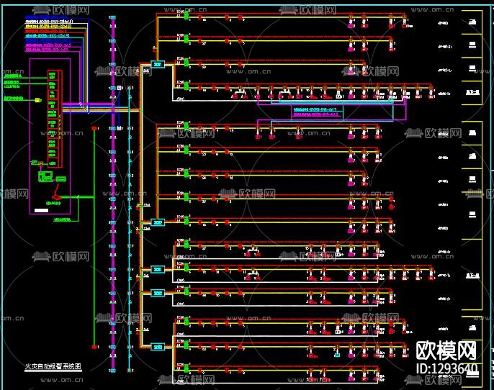Select the bottommost cyan junction box

tap(158, 348)
